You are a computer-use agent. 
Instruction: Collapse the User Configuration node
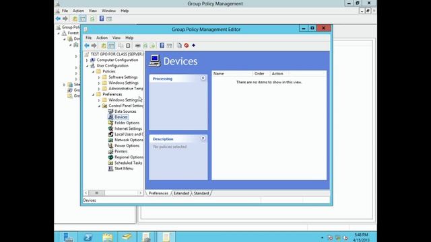coord(87,66)
